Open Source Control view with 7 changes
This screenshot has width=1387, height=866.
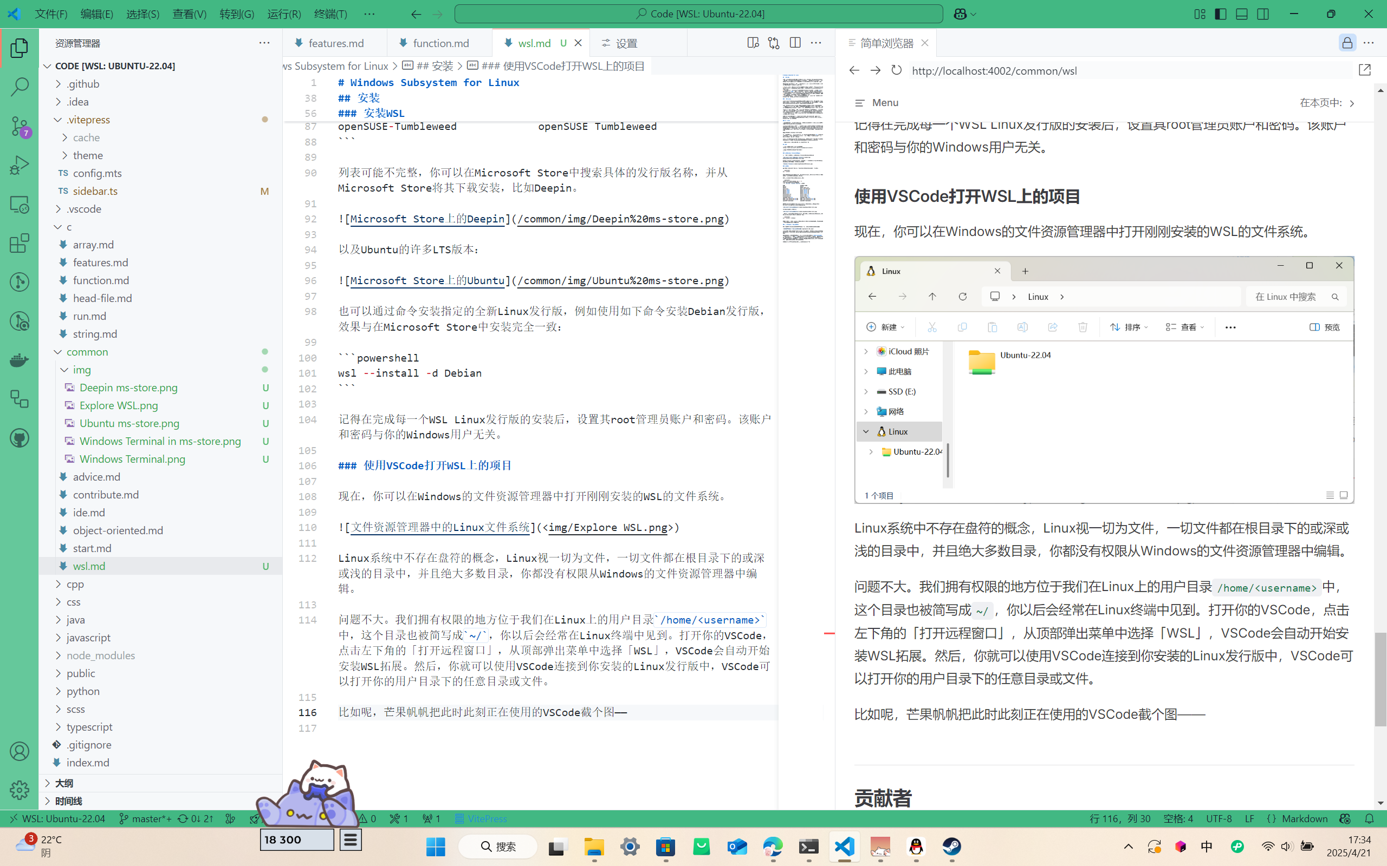(x=20, y=126)
